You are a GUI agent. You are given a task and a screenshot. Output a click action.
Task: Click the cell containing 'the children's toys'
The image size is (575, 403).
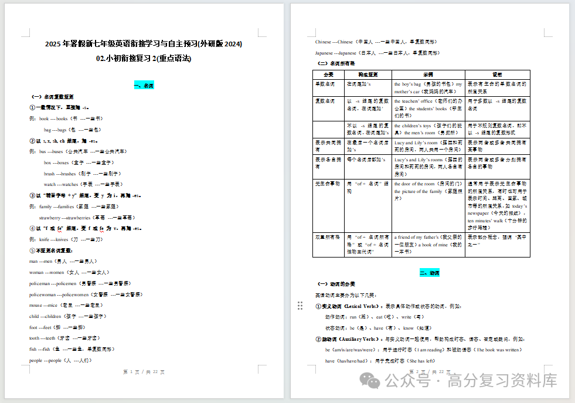pyautogui.click(x=428, y=129)
